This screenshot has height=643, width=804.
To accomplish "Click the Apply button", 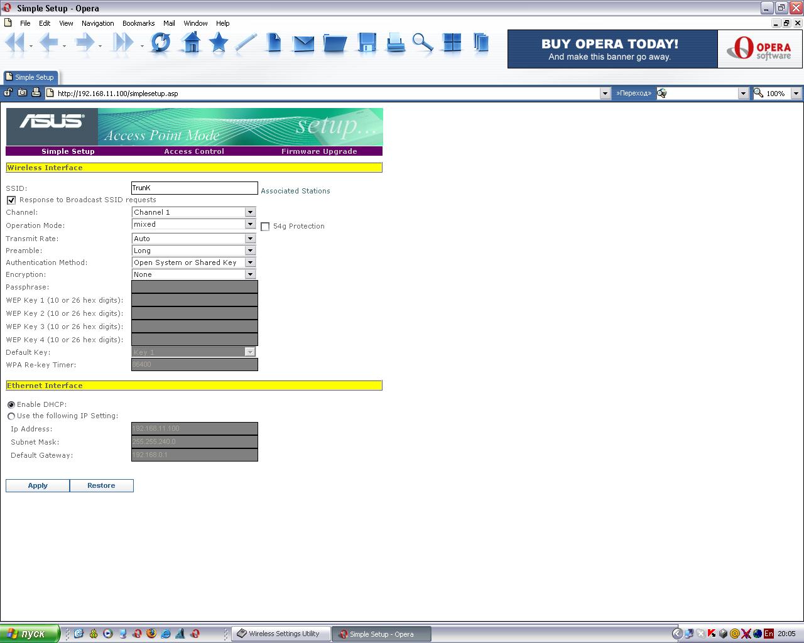I will pyautogui.click(x=38, y=485).
